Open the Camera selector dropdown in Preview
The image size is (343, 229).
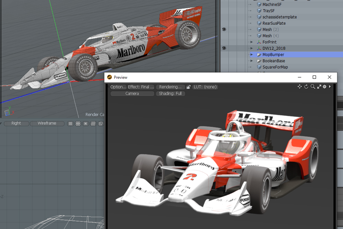[132, 93]
